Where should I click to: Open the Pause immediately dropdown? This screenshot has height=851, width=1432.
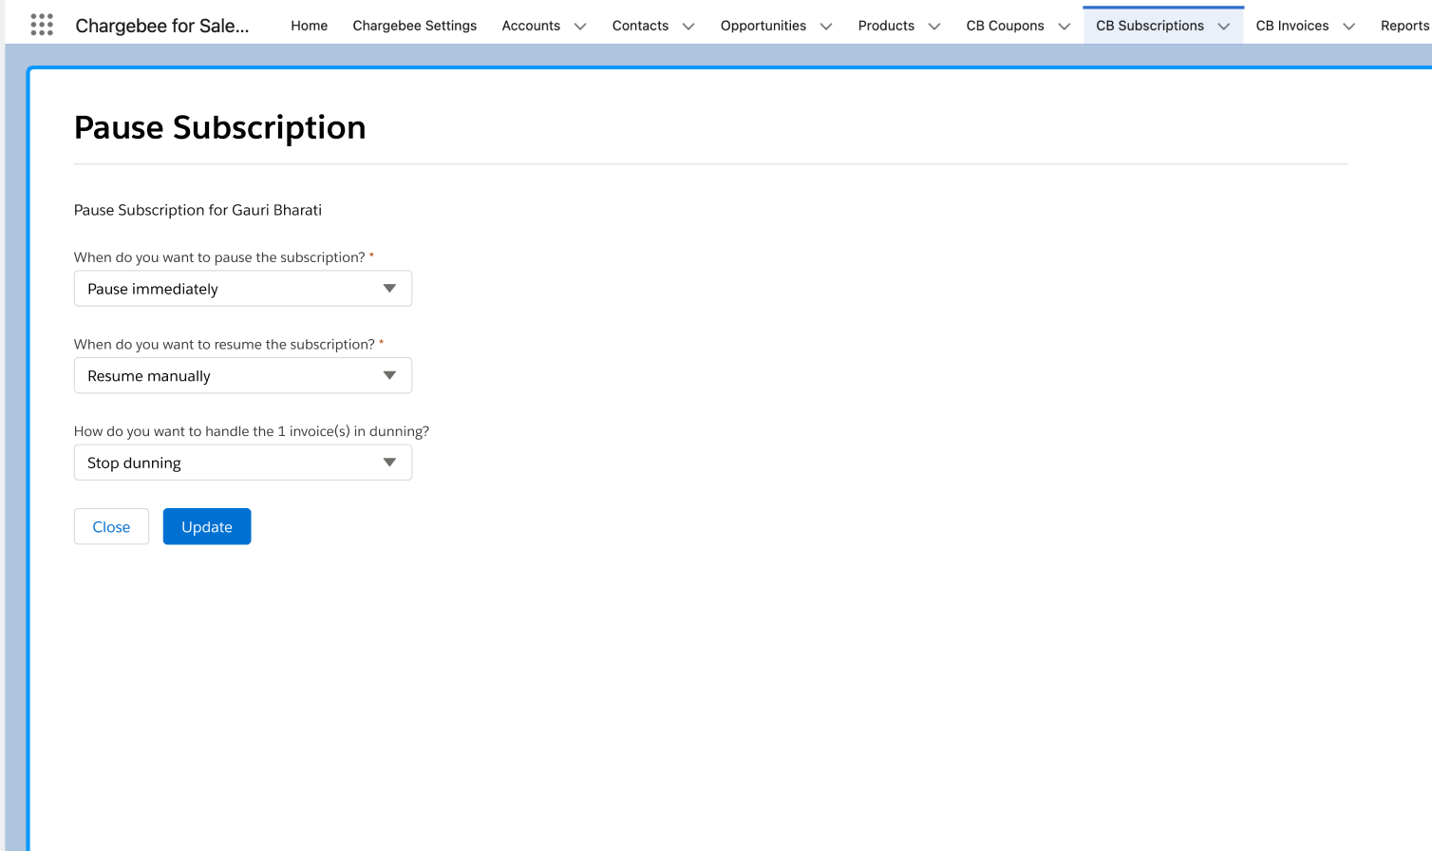[242, 289]
